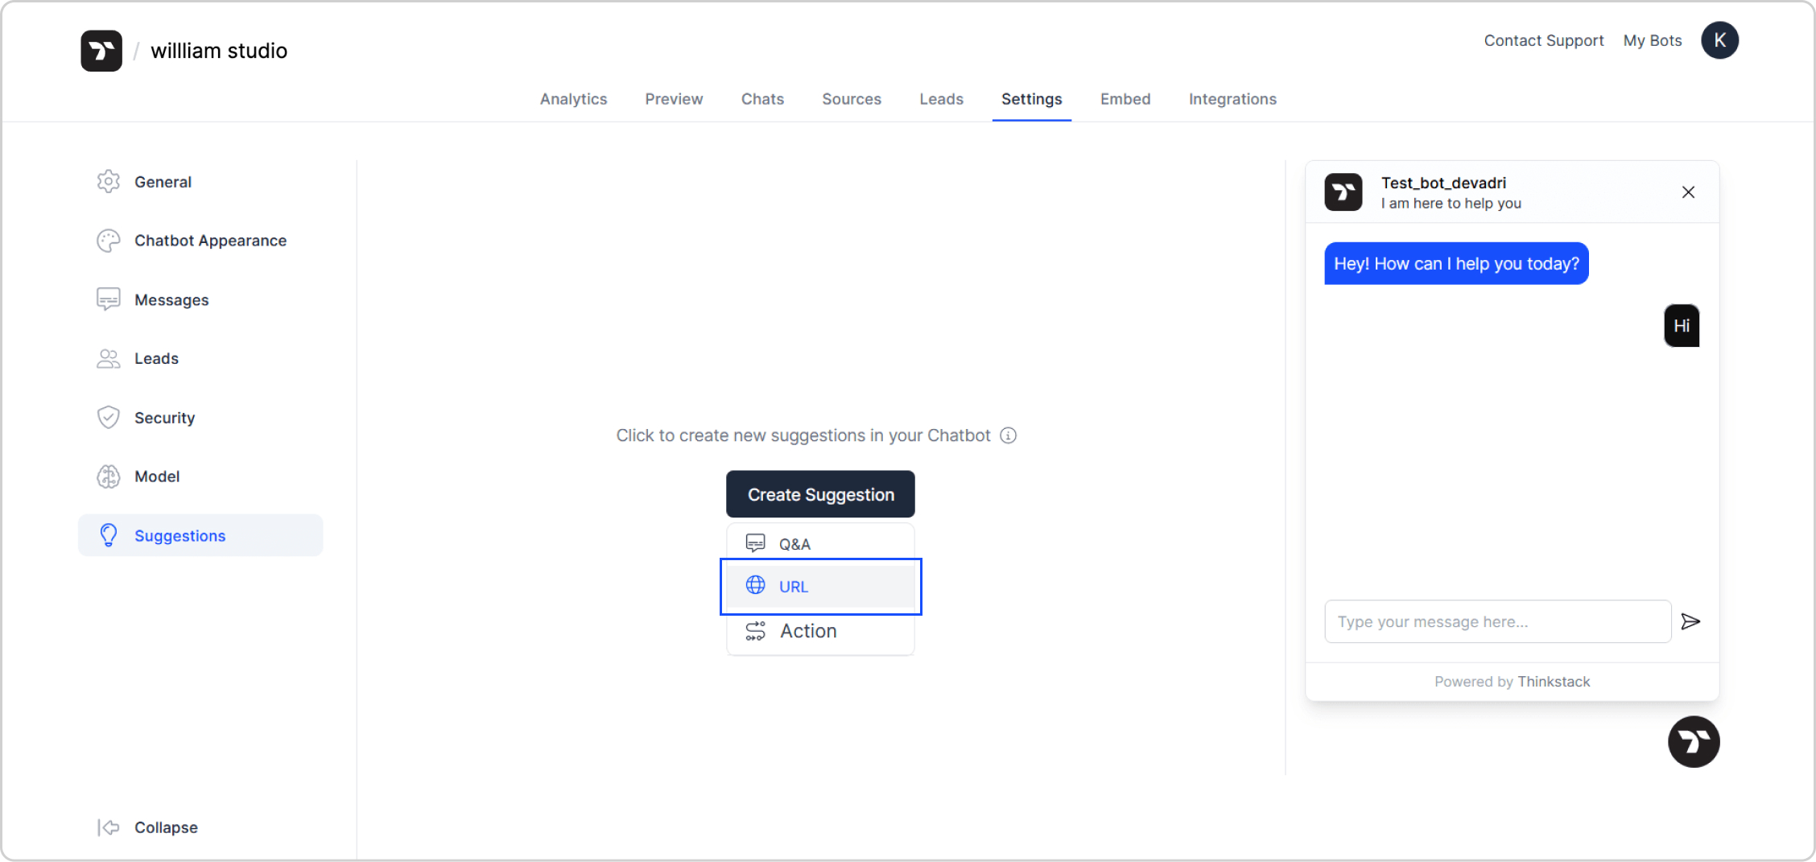Click My Bots link

tap(1653, 40)
